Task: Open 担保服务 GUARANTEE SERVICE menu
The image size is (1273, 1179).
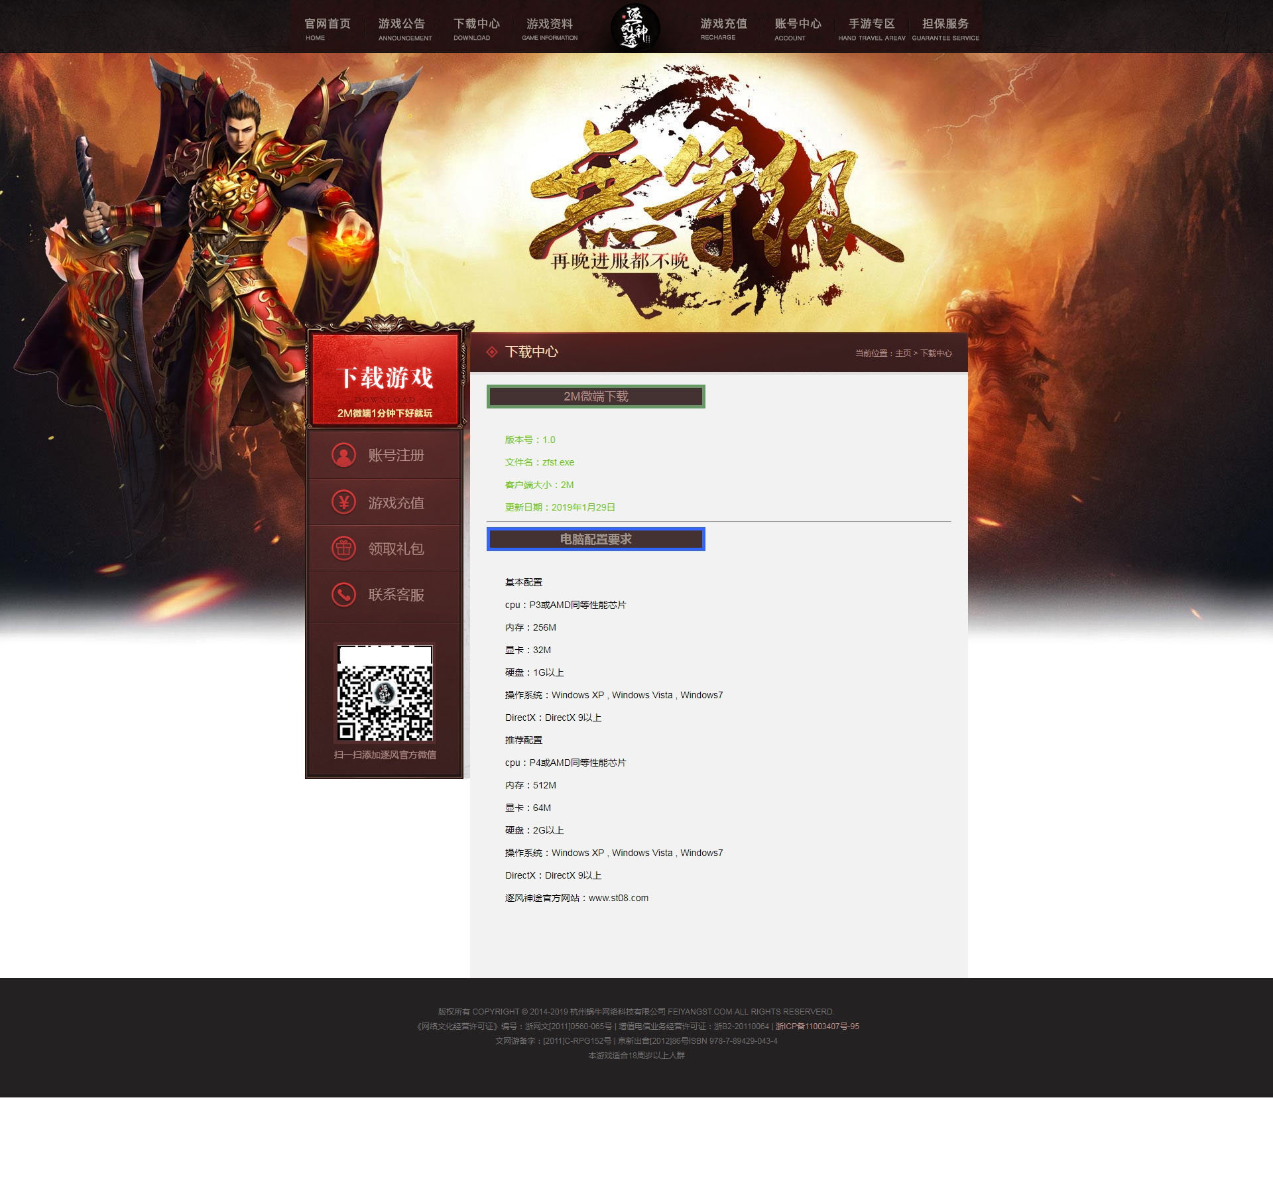Action: (945, 29)
